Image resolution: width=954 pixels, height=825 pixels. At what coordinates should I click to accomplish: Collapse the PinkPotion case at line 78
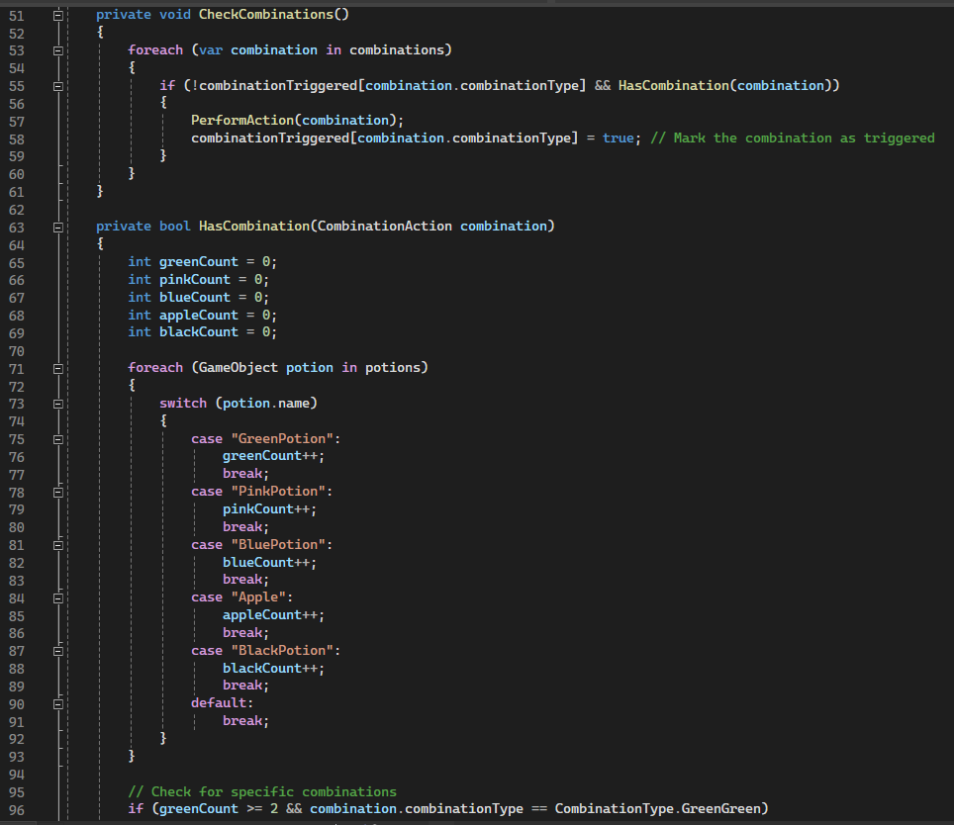tap(58, 493)
